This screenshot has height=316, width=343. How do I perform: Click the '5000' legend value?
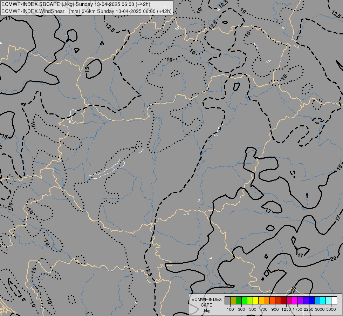coord(331,309)
